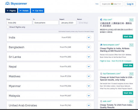Select the Nepal country name
Screen dimensions: 138x110
[13, 67]
